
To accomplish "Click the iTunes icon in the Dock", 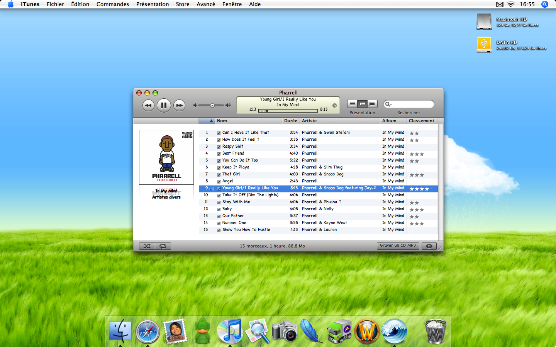I will coord(230,331).
